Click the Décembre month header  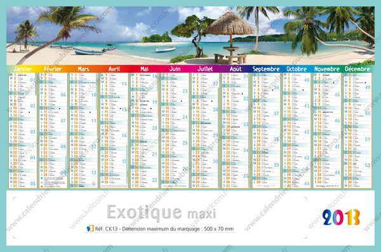(x=358, y=69)
